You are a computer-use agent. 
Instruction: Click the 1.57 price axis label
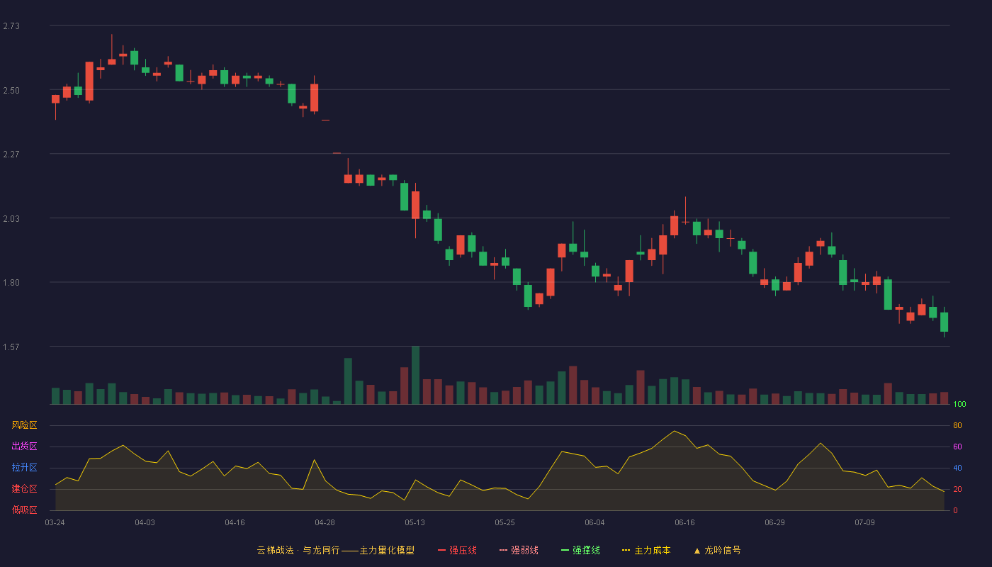(x=11, y=347)
